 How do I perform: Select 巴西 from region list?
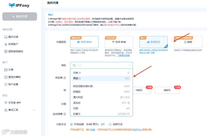pyautogui.click(x=101, y=108)
